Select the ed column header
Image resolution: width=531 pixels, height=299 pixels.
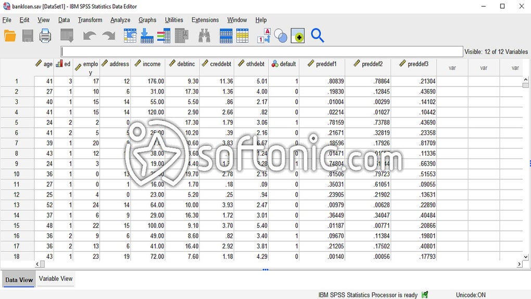[64, 68]
